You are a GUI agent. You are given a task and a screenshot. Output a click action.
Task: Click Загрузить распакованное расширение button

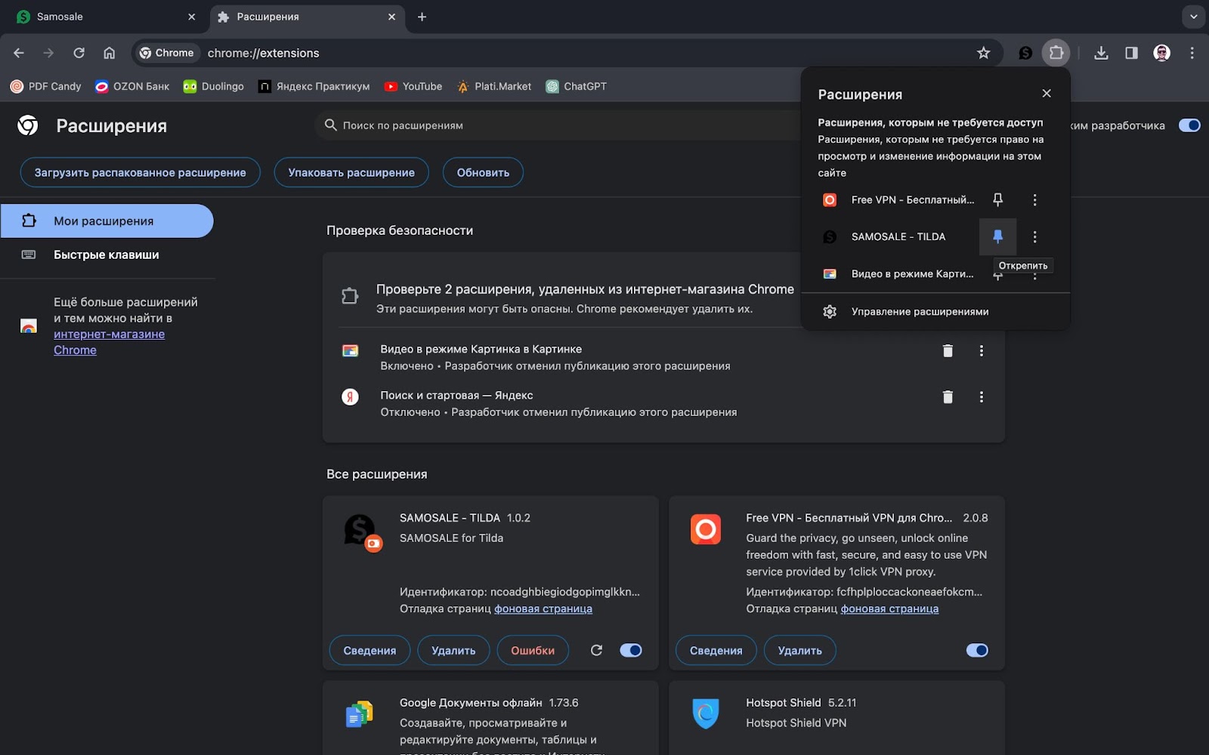[140, 172]
